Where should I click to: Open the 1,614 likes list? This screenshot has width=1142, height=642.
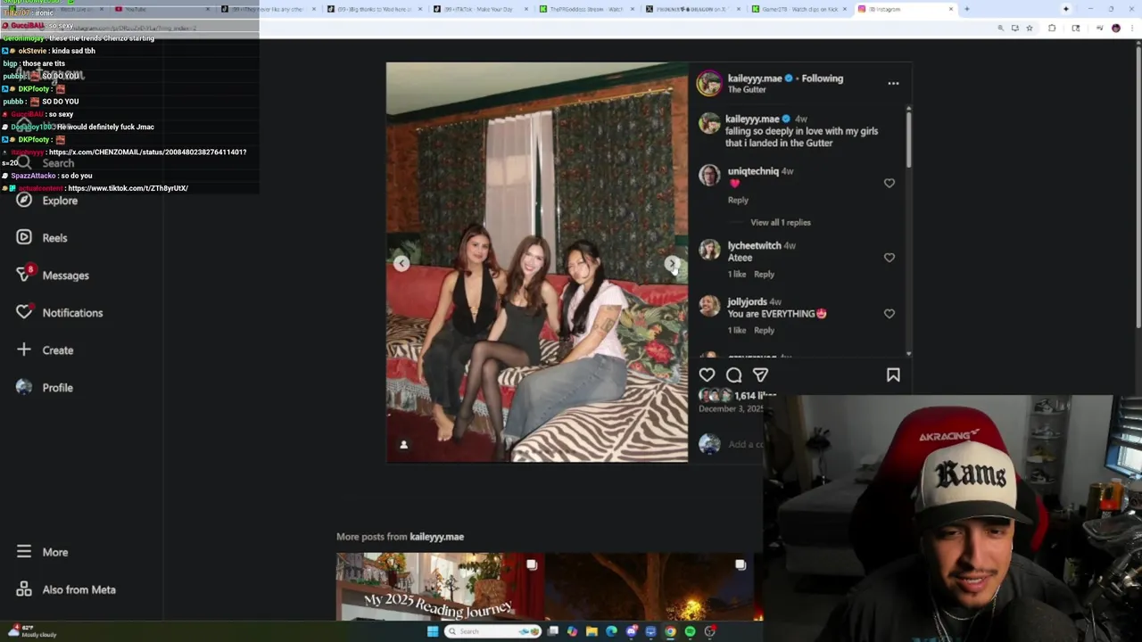[x=755, y=395]
